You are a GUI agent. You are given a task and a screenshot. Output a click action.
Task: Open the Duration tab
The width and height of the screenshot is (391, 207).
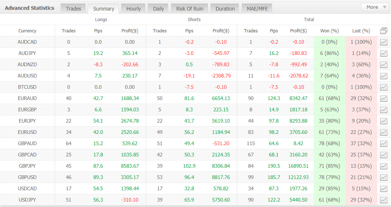pyautogui.click(x=225, y=9)
